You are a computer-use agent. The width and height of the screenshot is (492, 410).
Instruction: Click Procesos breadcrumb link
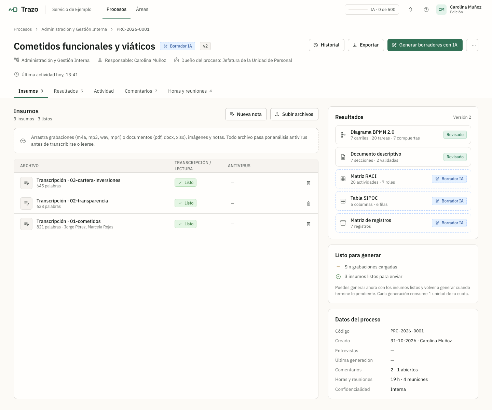(x=23, y=29)
